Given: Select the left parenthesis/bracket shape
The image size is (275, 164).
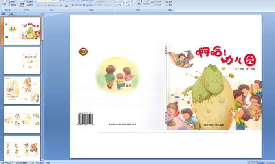Looking at the screenshot, I should pos(129,5).
